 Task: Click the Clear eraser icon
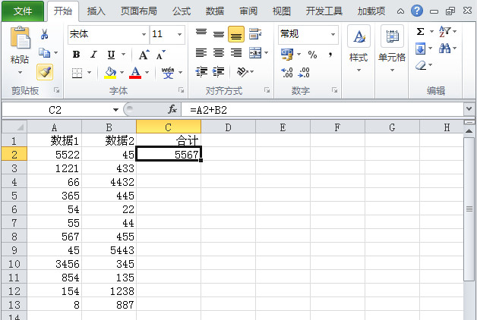421,65
